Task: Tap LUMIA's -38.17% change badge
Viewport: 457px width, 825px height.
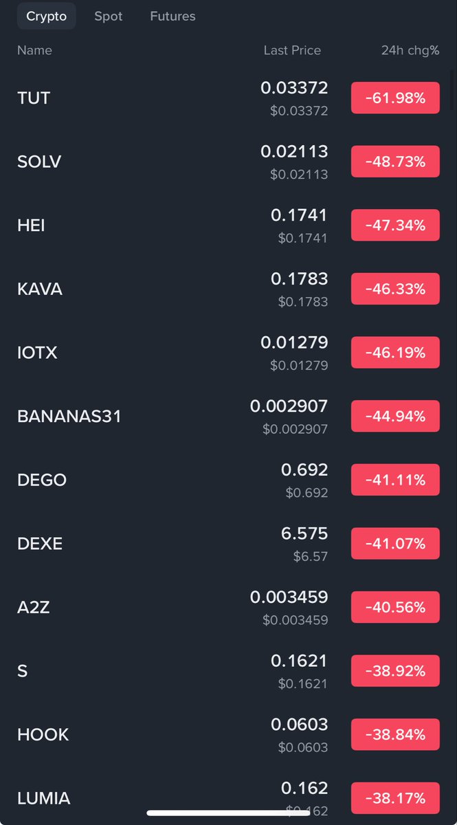Action: (395, 798)
